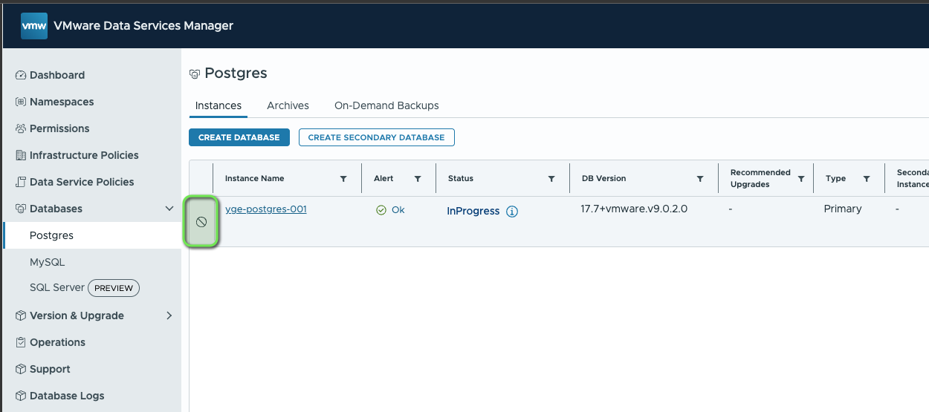The height and width of the screenshot is (412, 929).
Task: Open the Recommended Upgrades column filter
Action: tap(801, 179)
